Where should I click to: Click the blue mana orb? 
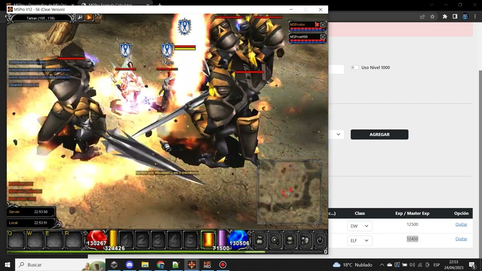point(239,240)
